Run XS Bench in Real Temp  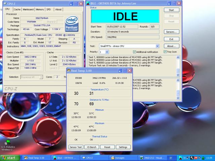coord(91,147)
